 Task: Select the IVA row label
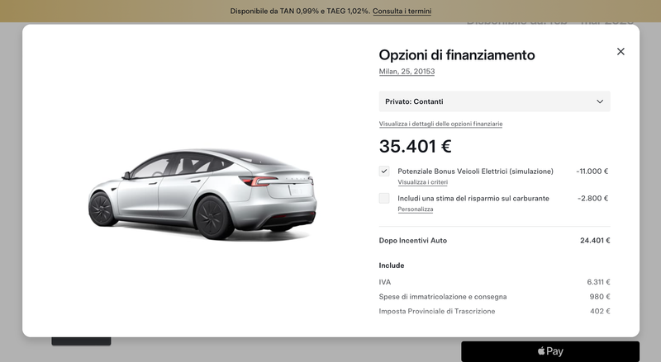[x=385, y=282]
